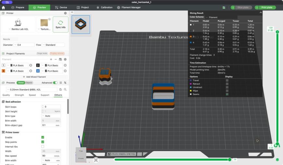Click the layers icon at bottom right
Image resolution: width=283 pixels, height=165 pixels.
pyautogui.click(x=277, y=159)
